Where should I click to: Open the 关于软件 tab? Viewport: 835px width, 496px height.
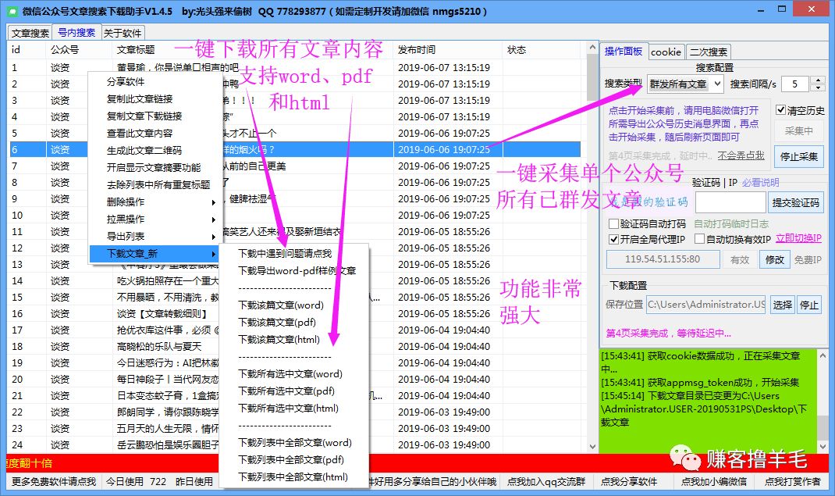[x=122, y=33]
